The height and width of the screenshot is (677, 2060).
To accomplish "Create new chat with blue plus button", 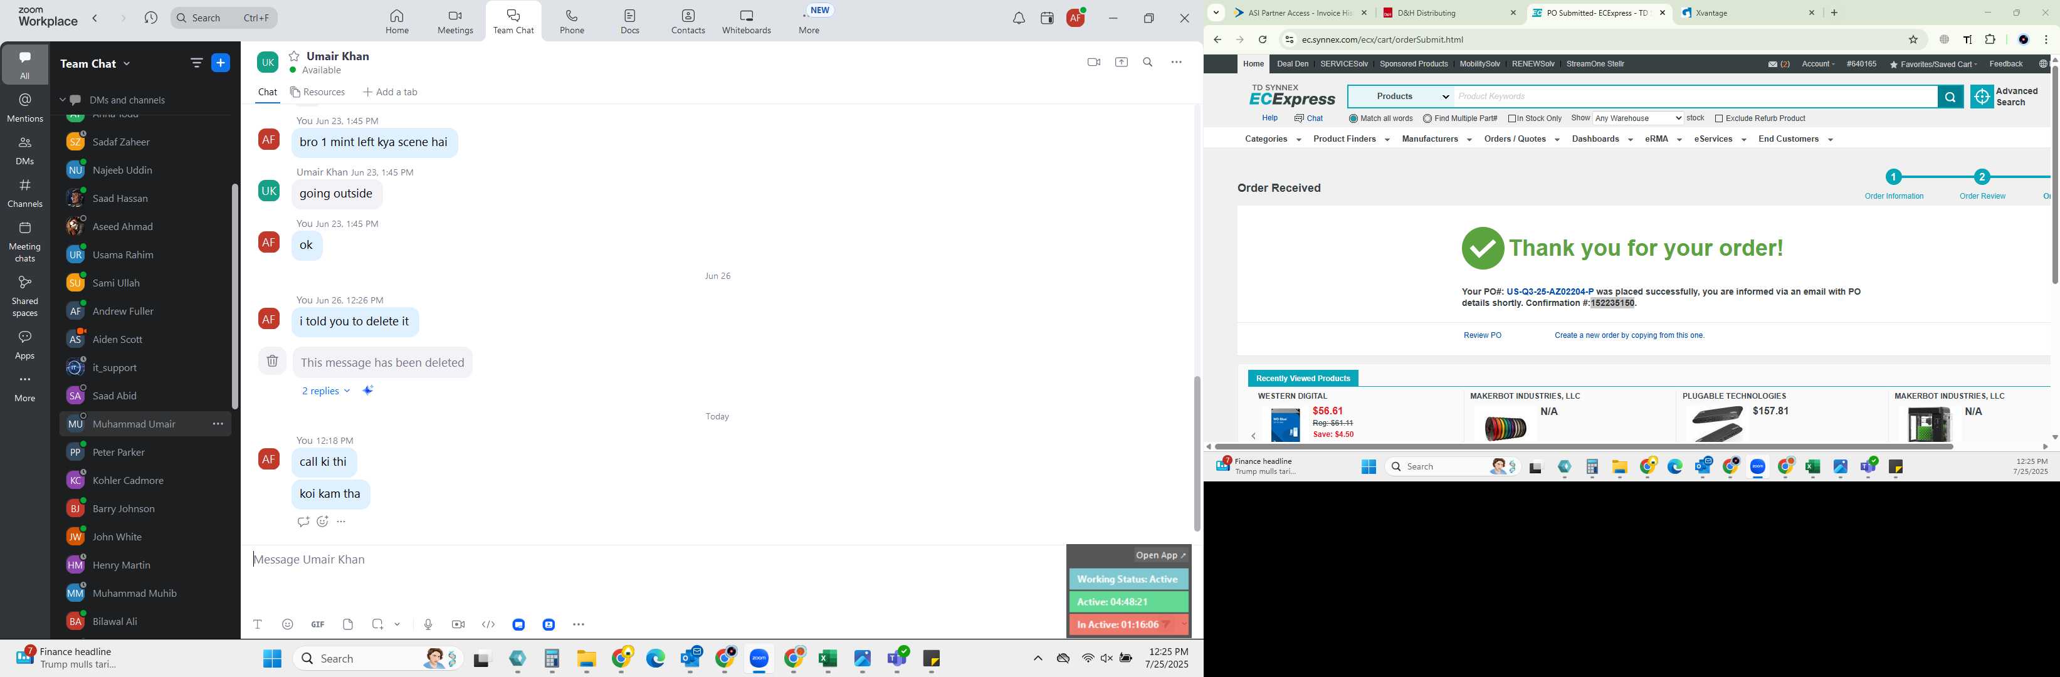I will pyautogui.click(x=221, y=63).
